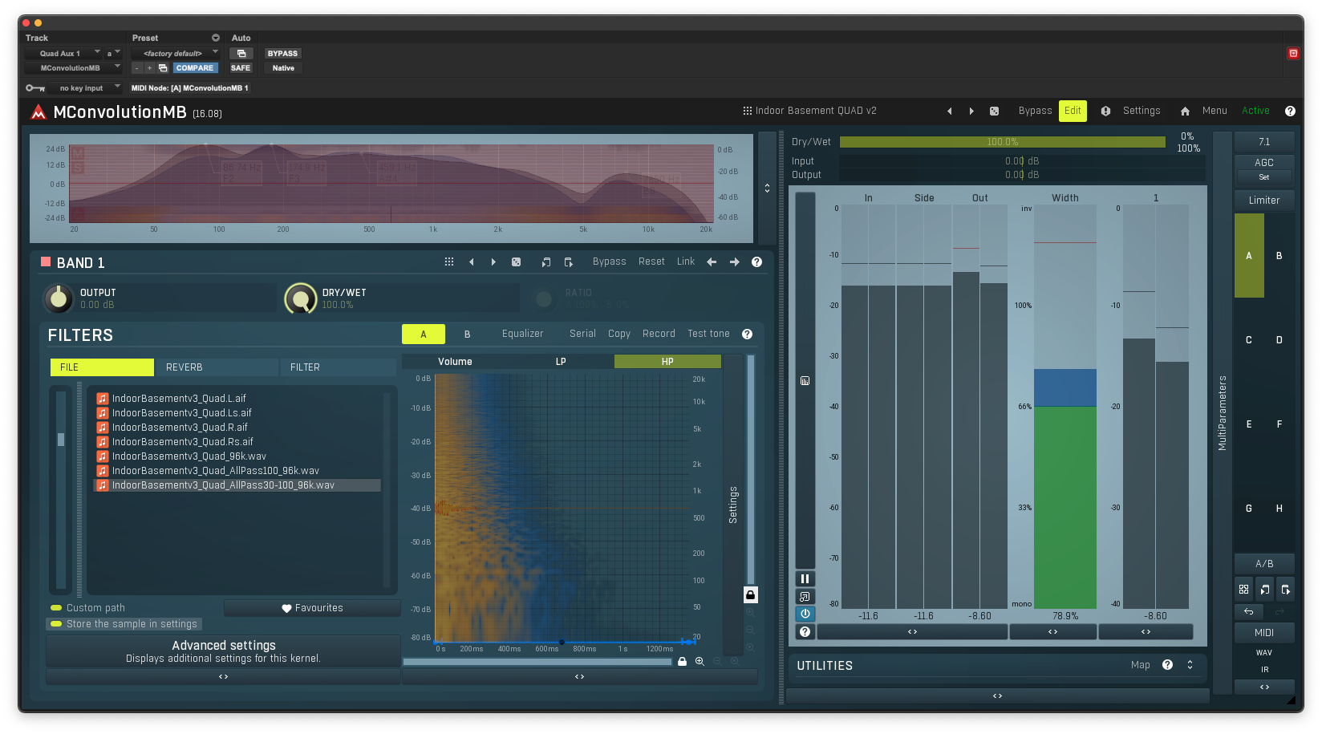Click the key input key icon
Screen dimensions: 1322x734
tap(35, 88)
